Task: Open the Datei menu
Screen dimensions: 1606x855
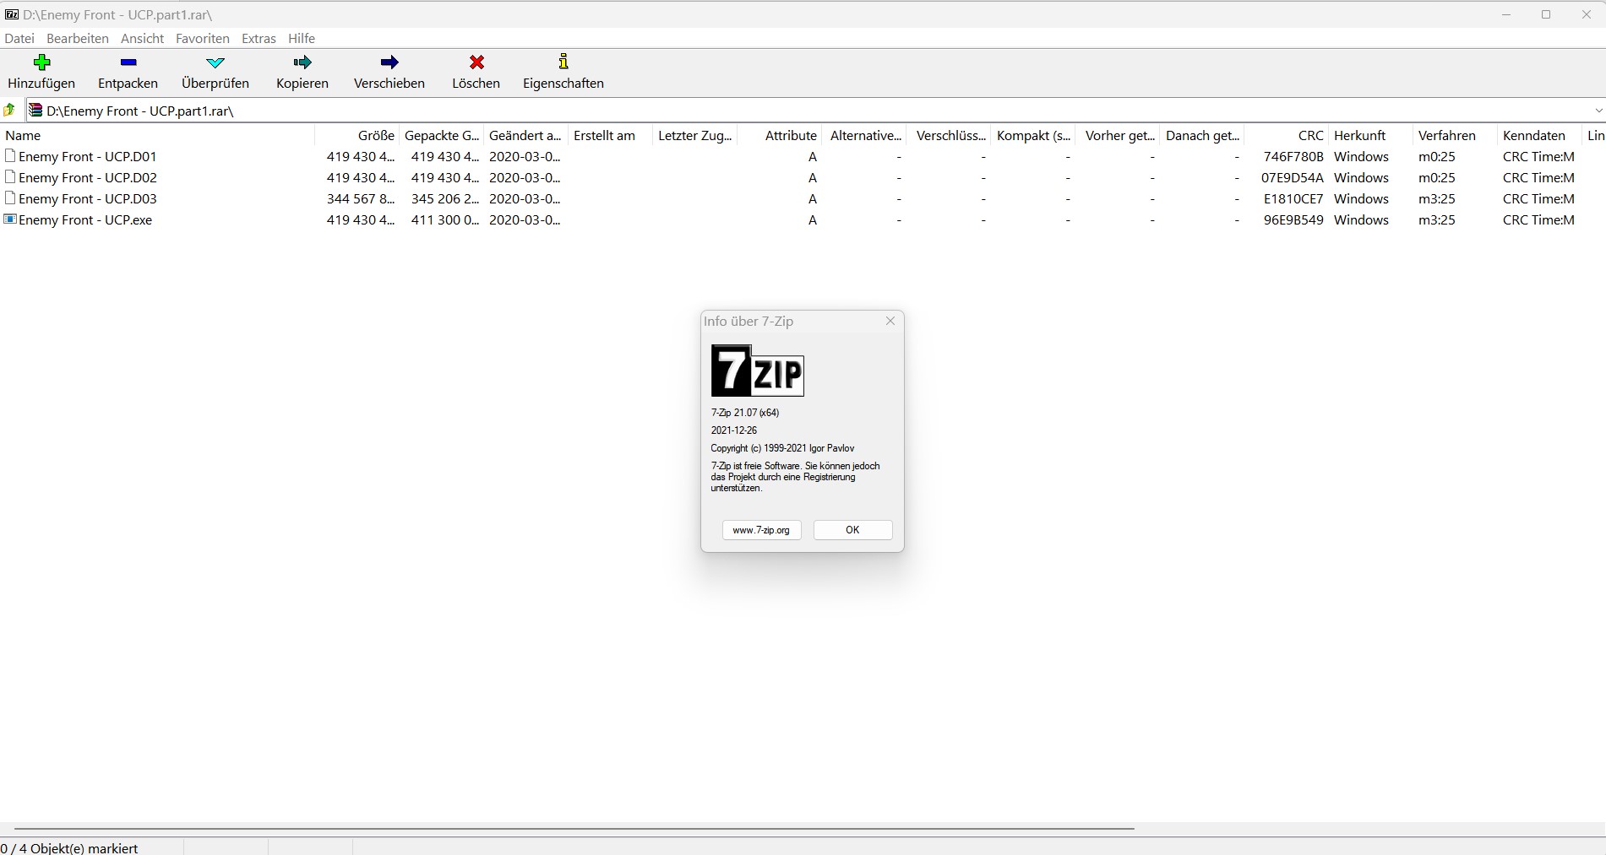Action: tap(19, 38)
